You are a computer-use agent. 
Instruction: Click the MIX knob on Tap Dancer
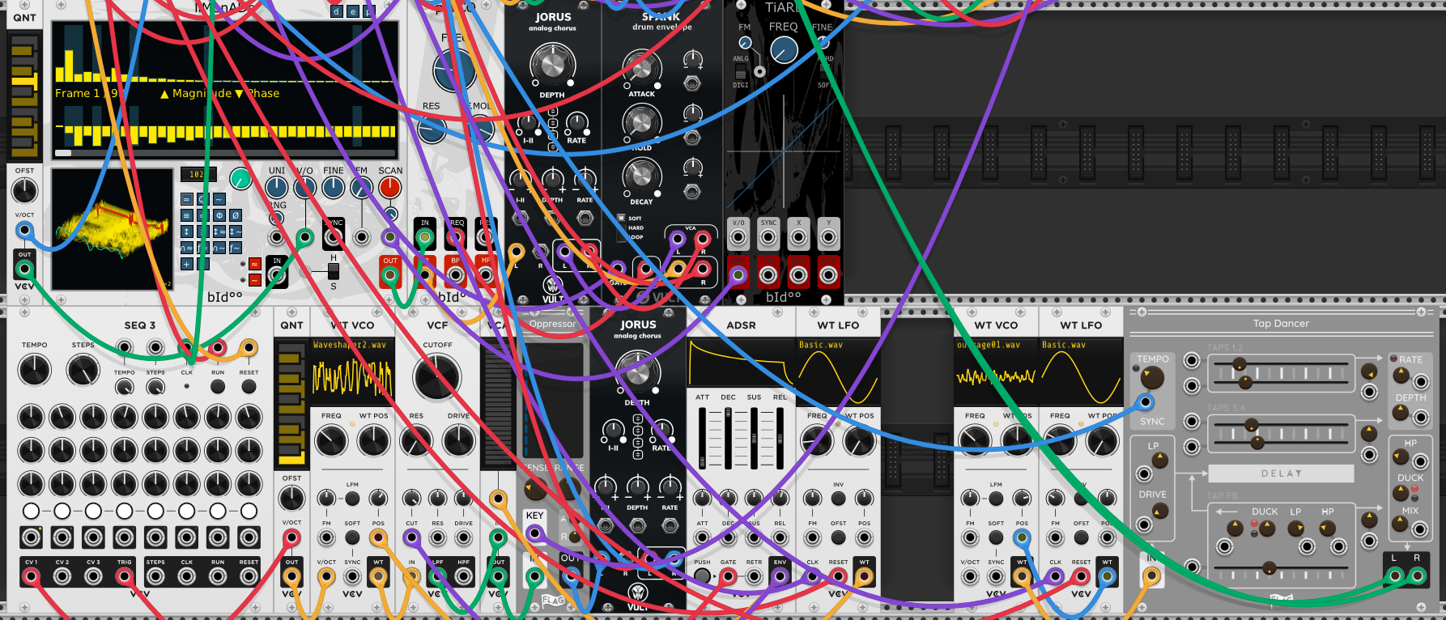pyautogui.click(x=1400, y=524)
